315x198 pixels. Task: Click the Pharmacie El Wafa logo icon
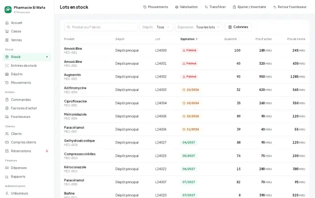pyautogui.click(x=8, y=9)
